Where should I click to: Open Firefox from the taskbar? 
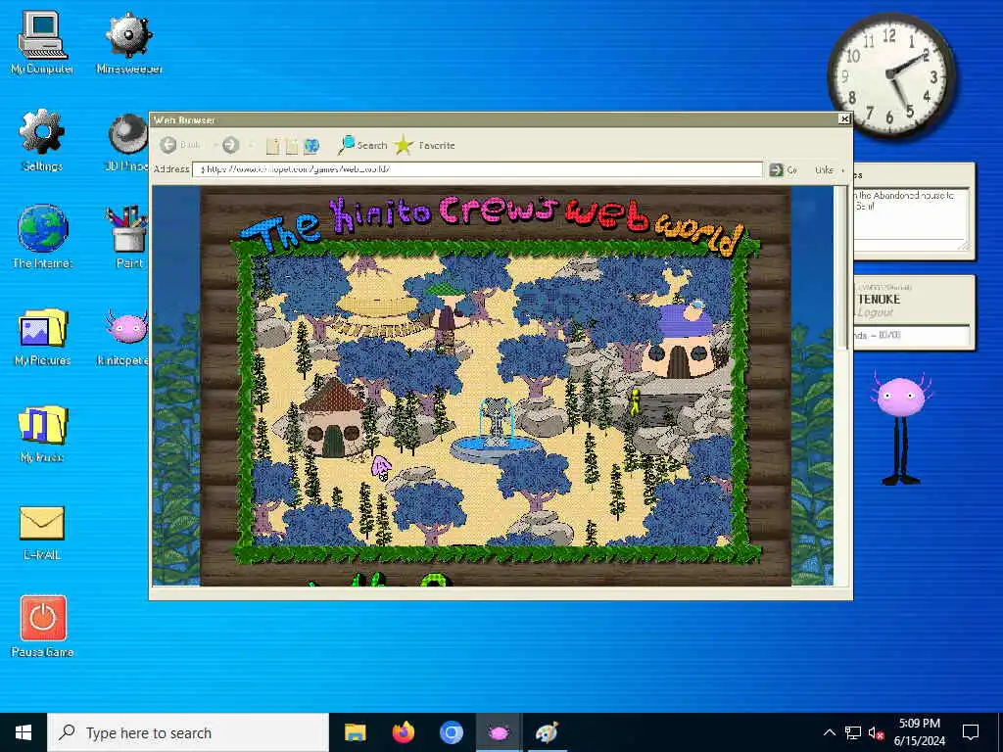[x=403, y=732]
